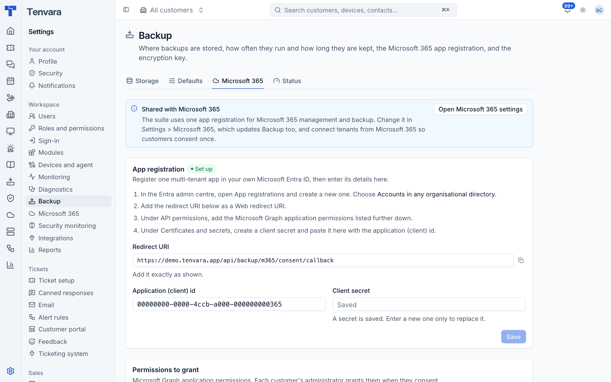Click the Redirect URI field
611x382 pixels.
(323, 260)
